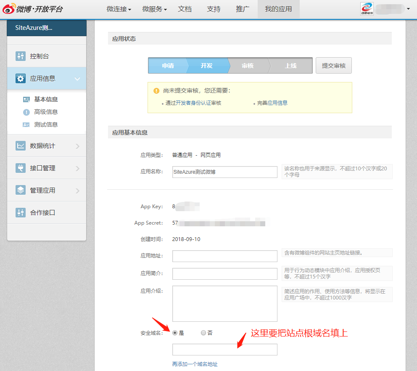This screenshot has width=417, height=371.
Task: Click the 应用地址 input field
Action: [x=224, y=256]
